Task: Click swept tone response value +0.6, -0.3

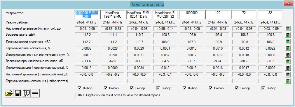Action: coord(113,75)
